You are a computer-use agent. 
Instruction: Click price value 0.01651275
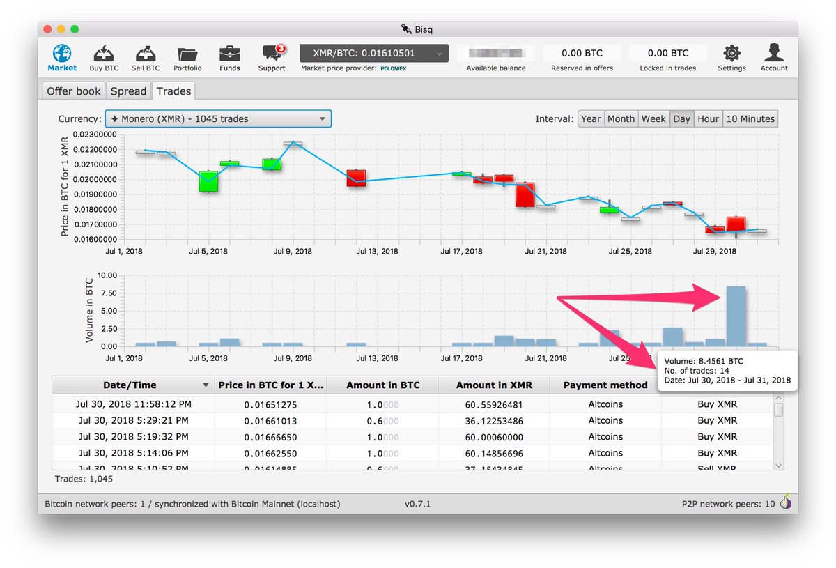[x=271, y=404]
